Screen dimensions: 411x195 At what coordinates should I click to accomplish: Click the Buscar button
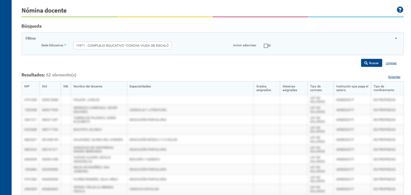(371, 63)
